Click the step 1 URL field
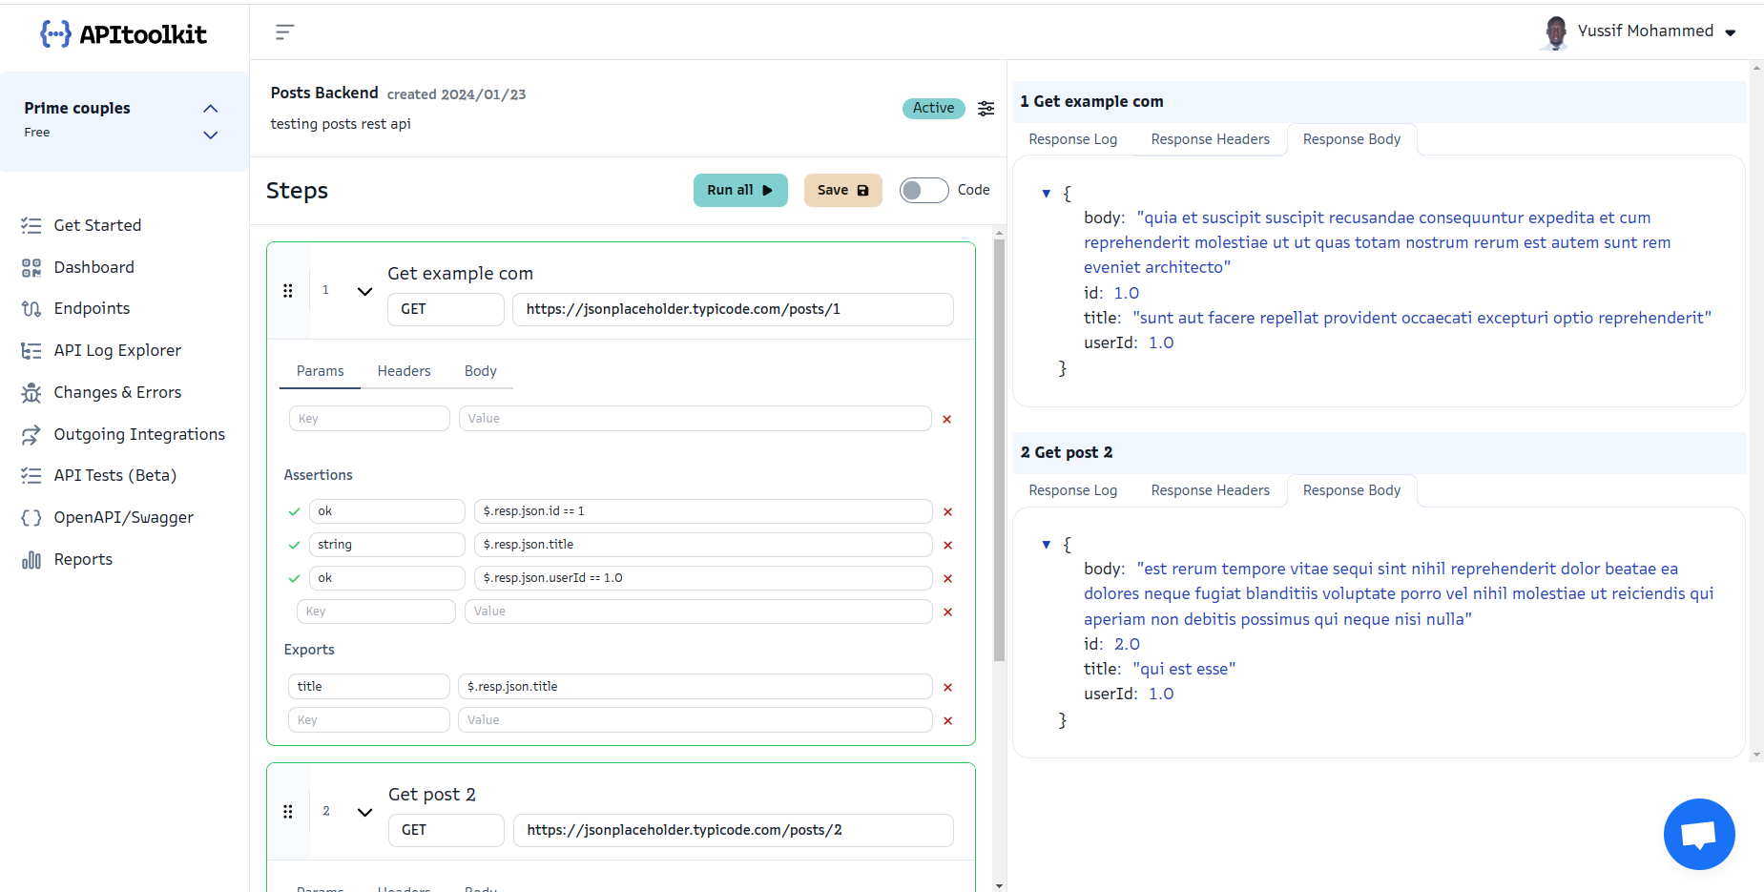Viewport: 1764px width, 892px height. (x=733, y=309)
